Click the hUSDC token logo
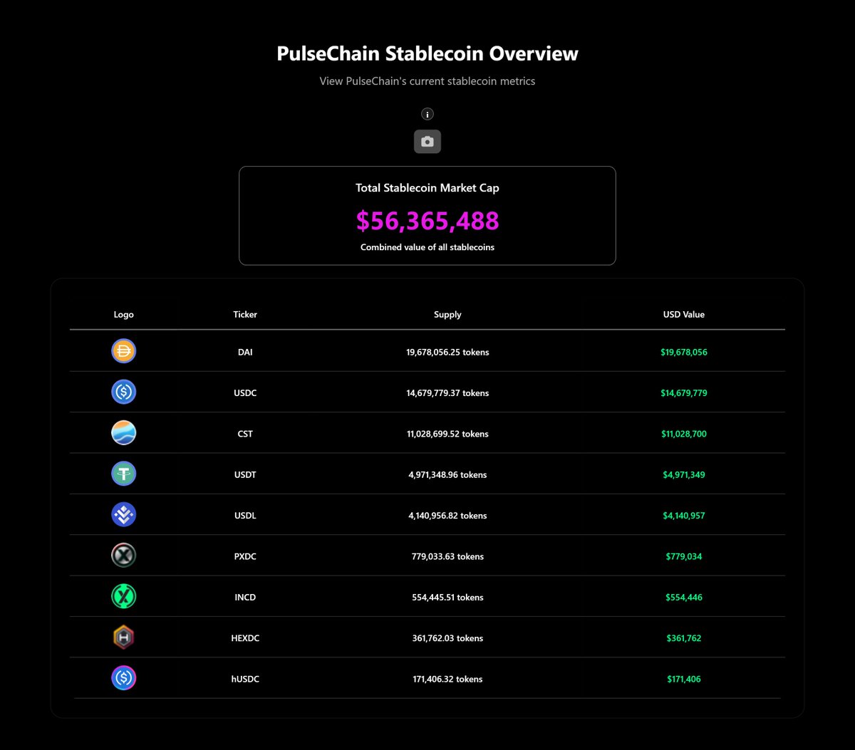This screenshot has width=855, height=750. pyautogui.click(x=124, y=679)
